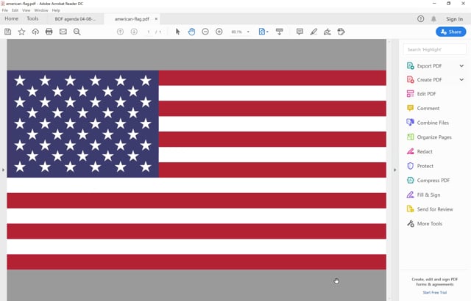Select the Hand pan tool
Screen dimensions: 471x301
pyautogui.click(x=191, y=32)
